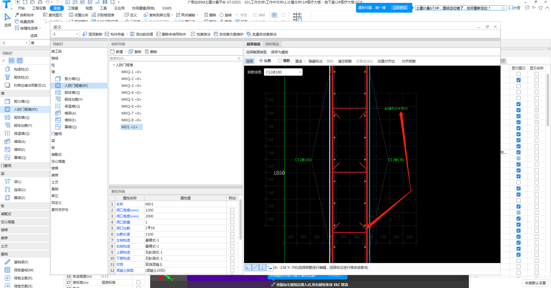This screenshot has width=551, height=288.
Task: Click the 立即尝试 button
Action: pos(400,8)
